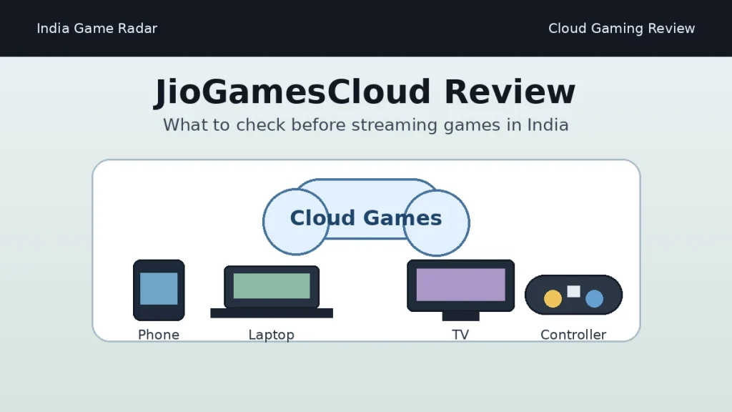Click the subtitle about streaming games in India
Screen dimensions: 732x412
365,125
